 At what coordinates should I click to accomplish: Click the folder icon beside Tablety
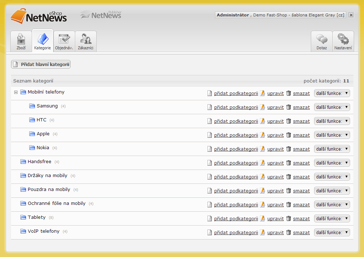pyautogui.click(x=23, y=217)
